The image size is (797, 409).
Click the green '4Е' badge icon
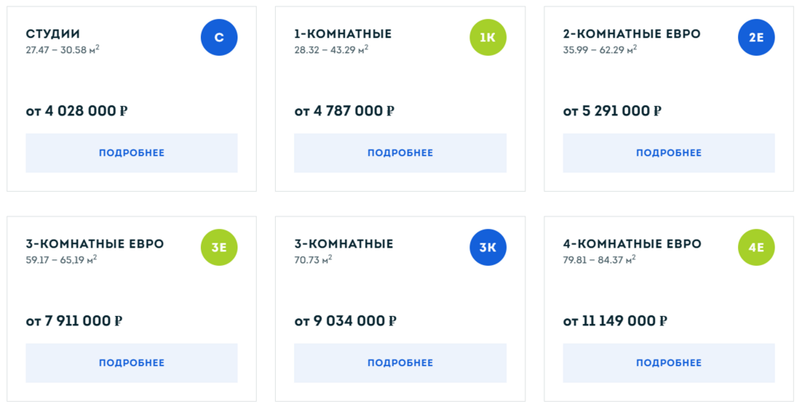pyautogui.click(x=756, y=247)
